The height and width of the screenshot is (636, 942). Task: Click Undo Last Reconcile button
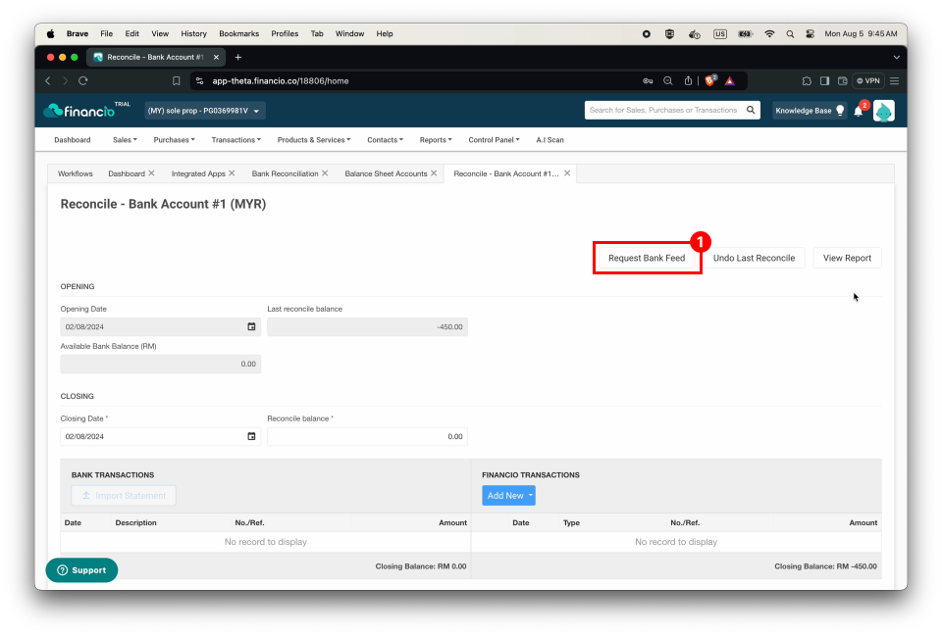[x=754, y=258]
